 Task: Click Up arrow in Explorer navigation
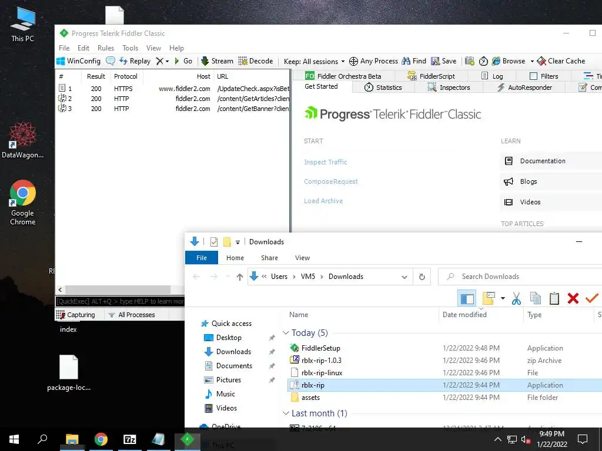[x=240, y=277]
